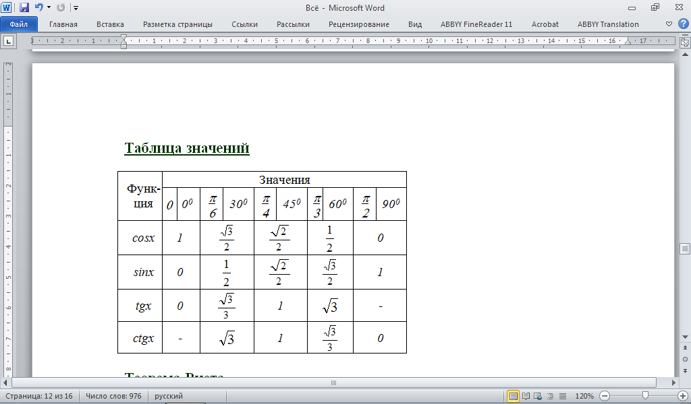Open the Рецензирование ribbon tab
This screenshot has height=404, width=691.
pyautogui.click(x=359, y=24)
